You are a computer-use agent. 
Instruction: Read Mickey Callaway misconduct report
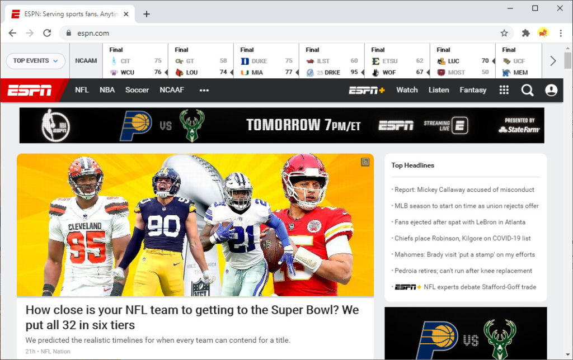(464, 190)
